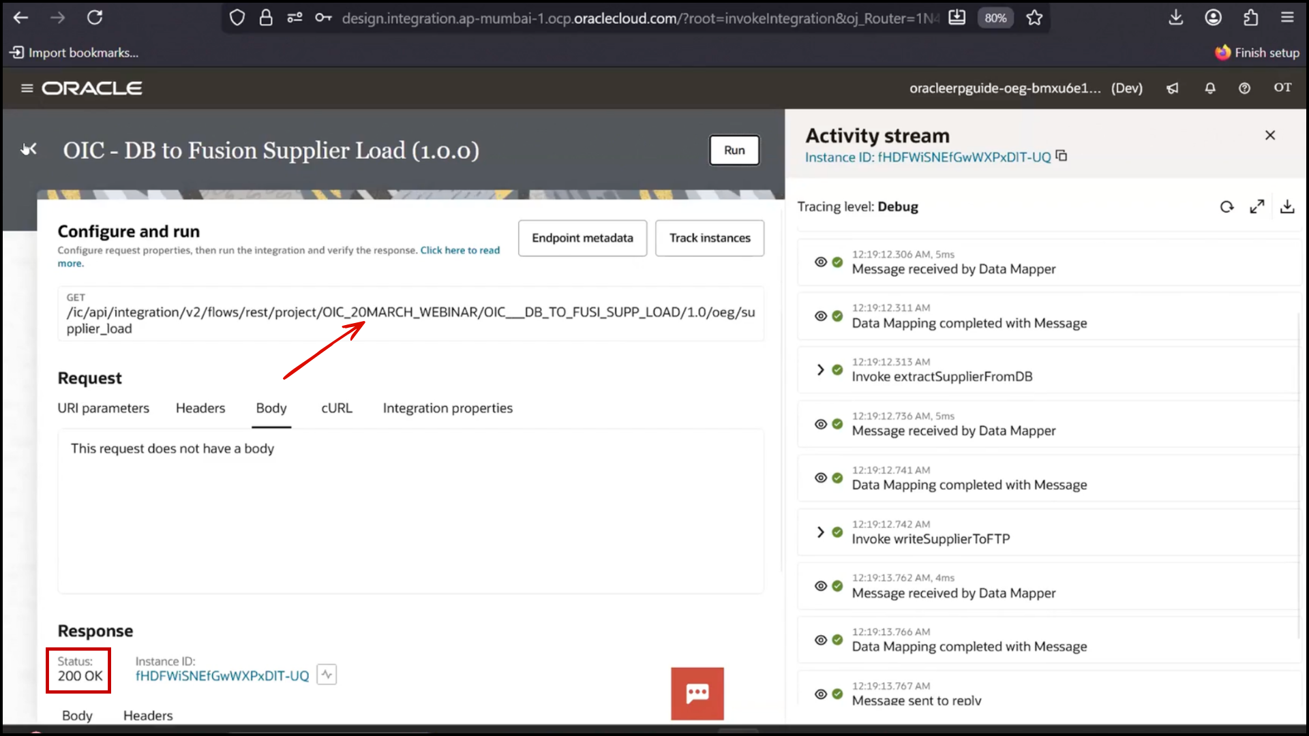This screenshot has width=1309, height=736.
Task: Open the announcements megaphone icon
Action: pos(1173,88)
